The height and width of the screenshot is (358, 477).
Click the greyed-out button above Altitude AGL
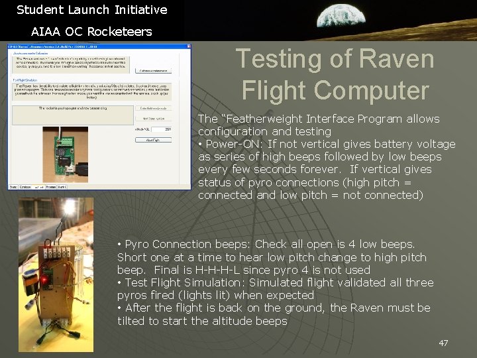(153, 119)
